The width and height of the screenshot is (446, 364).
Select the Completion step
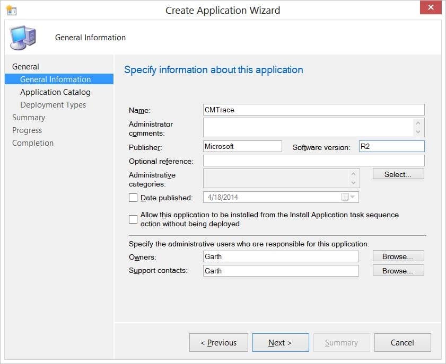33,143
